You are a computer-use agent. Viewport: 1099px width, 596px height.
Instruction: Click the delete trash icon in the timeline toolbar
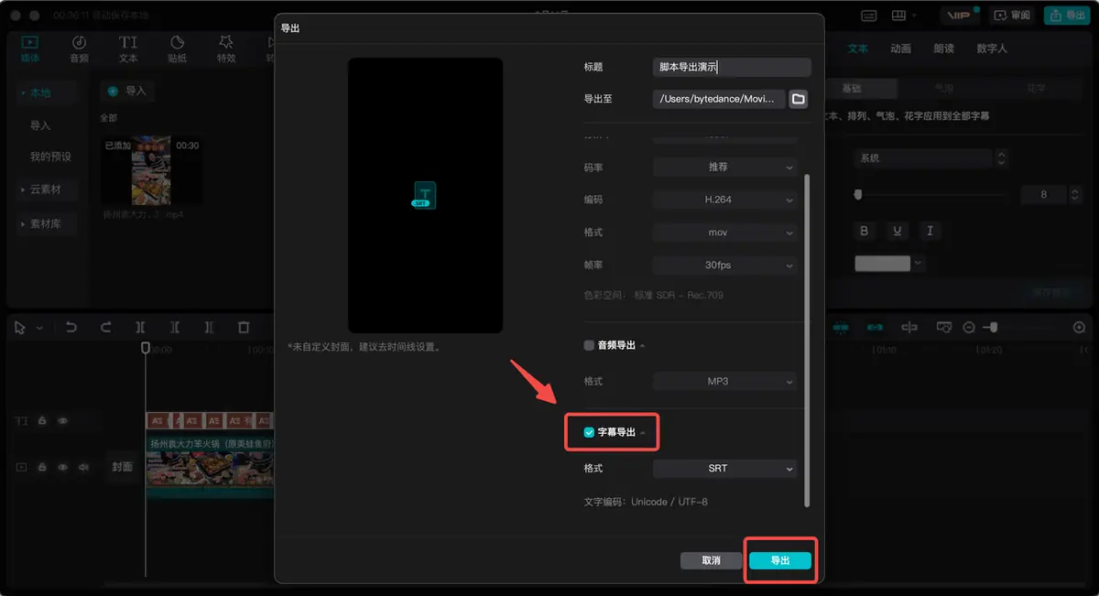click(244, 327)
